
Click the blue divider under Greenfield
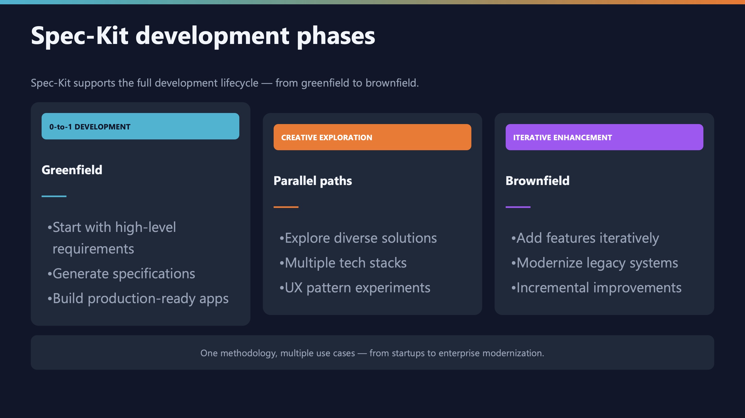pos(54,196)
